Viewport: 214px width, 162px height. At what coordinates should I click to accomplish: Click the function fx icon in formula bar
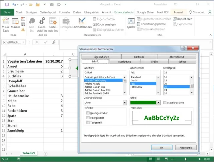point(54,42)
